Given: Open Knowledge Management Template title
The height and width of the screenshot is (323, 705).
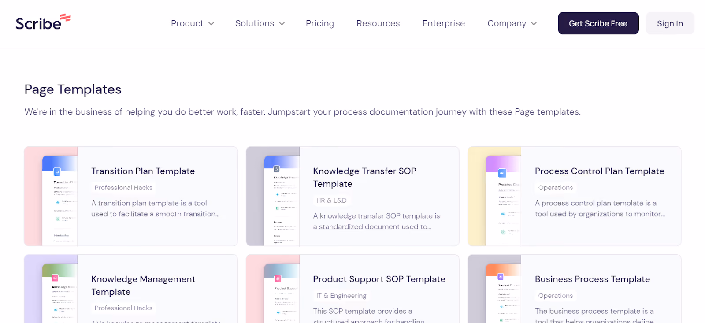Looking at the screenshot, I should (143, 285).
